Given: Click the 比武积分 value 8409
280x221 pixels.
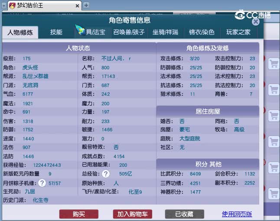Looking at the screenshot, I should (195, 174).
